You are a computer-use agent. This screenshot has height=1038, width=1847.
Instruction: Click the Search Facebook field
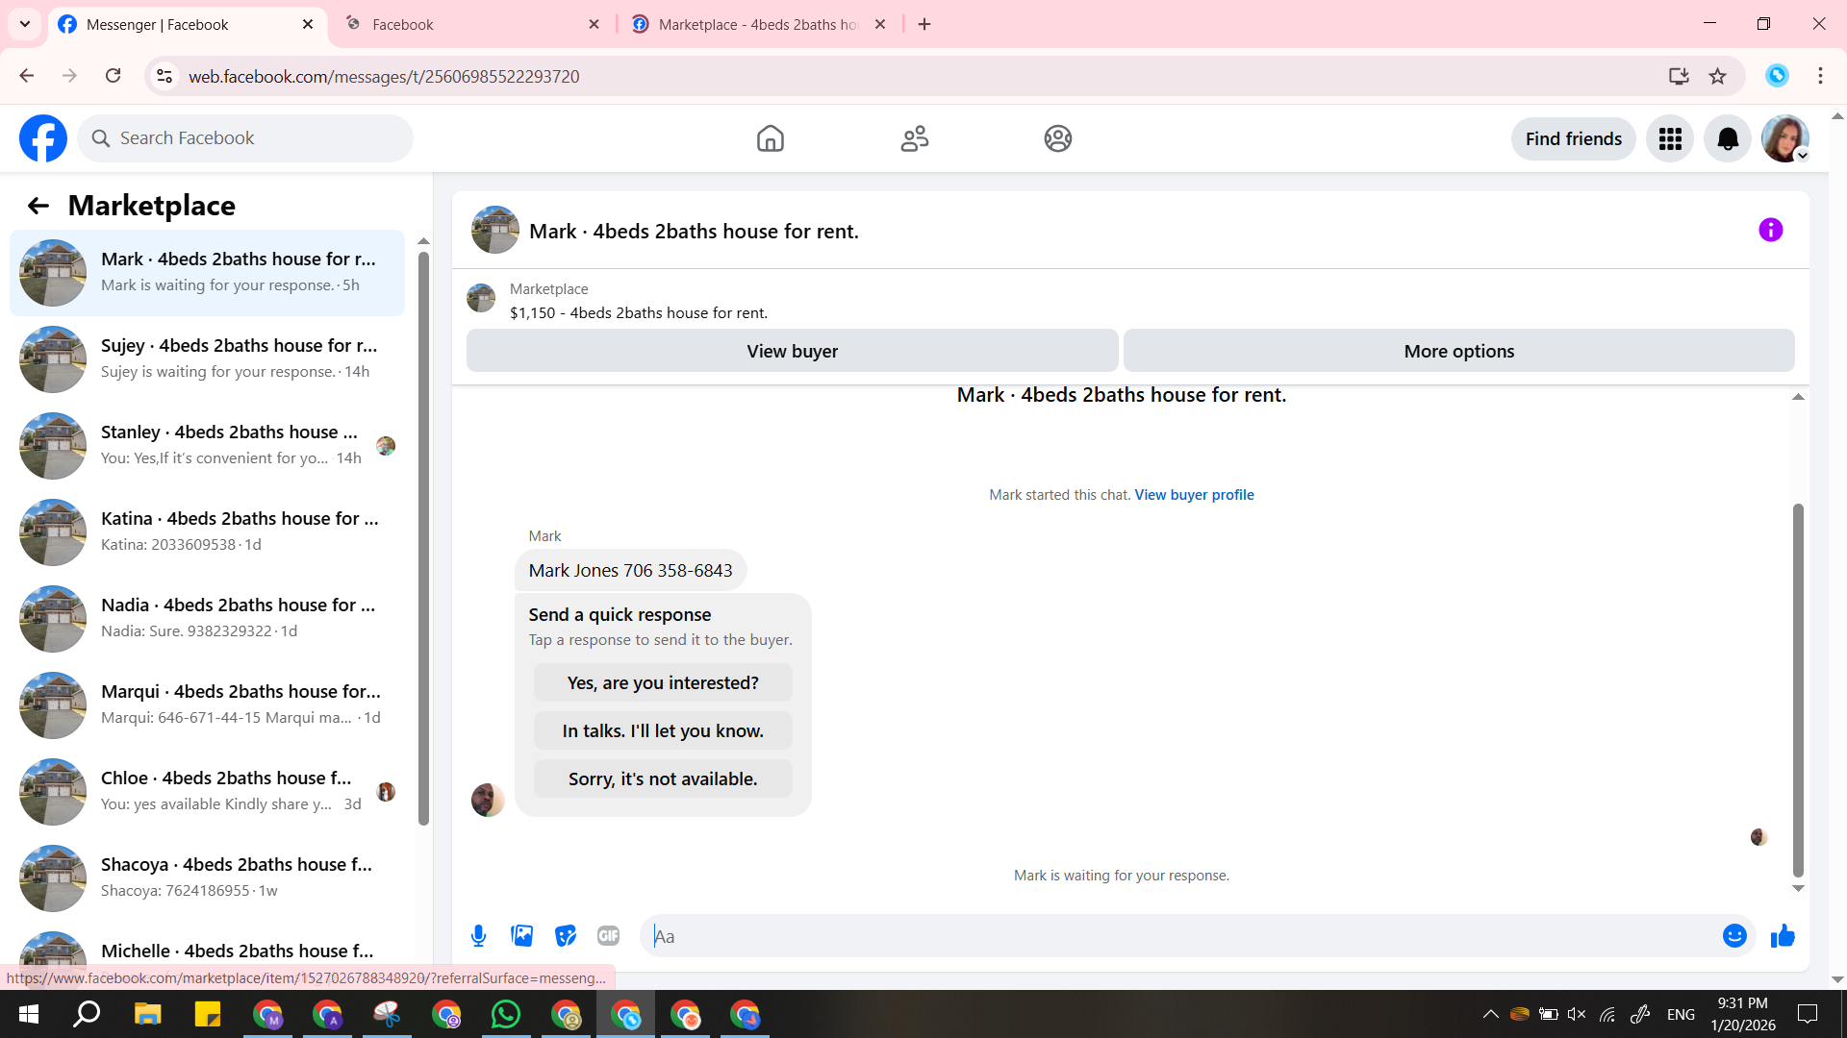(245, 138)
